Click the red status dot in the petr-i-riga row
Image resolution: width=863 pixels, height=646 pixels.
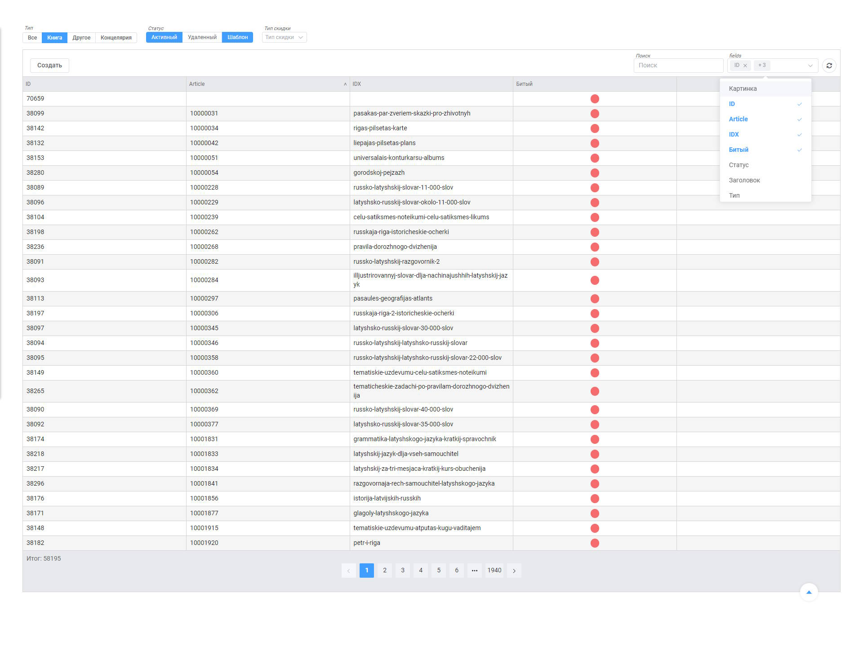595,543
